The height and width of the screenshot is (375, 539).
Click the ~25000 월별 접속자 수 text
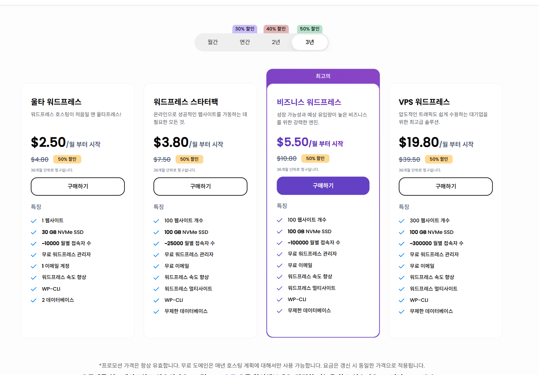pyautogui.click(x=190, y=243)
